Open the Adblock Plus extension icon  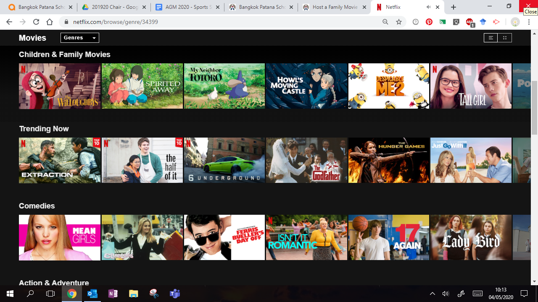coord(469,22)
